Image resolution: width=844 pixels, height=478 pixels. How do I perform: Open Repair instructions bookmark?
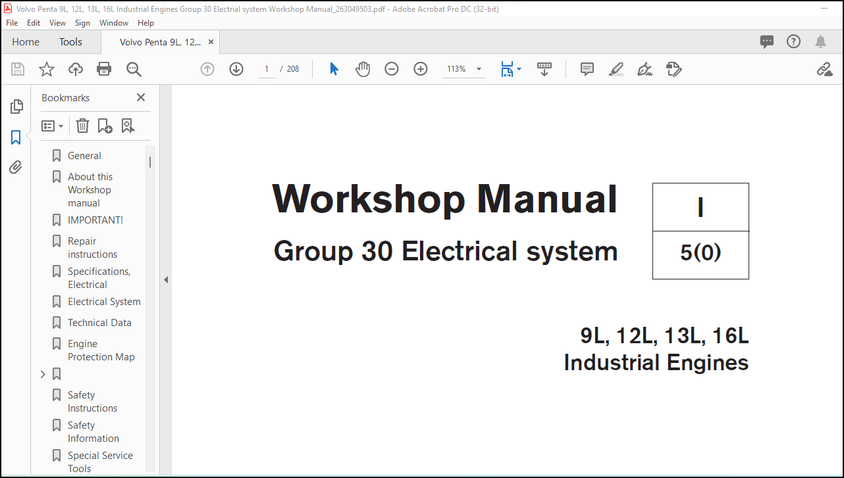click(x=92, y=248)
